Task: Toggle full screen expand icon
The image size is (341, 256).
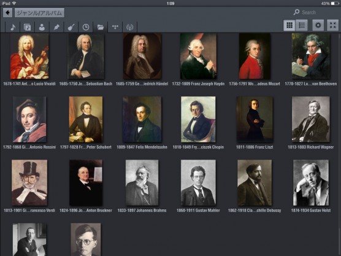Action: pos(333,25)
